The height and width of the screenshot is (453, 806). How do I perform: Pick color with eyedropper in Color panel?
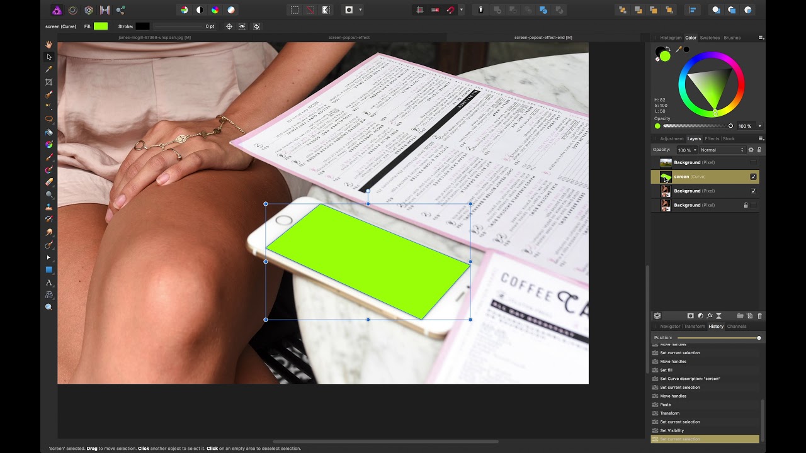[x=679, y=49]
